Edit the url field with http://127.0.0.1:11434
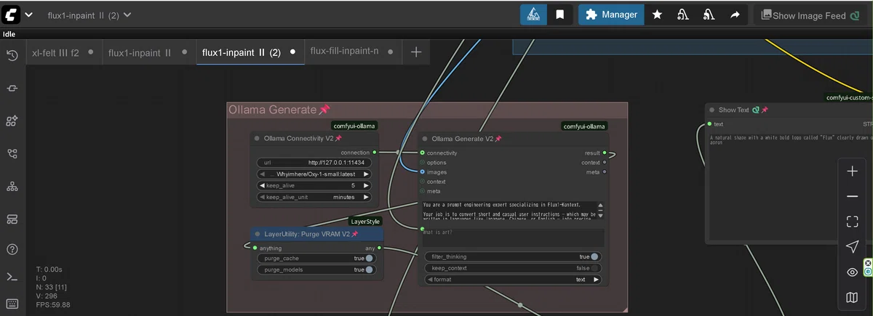Viewport: 873px width, 316px height. [x=314, y=163]
